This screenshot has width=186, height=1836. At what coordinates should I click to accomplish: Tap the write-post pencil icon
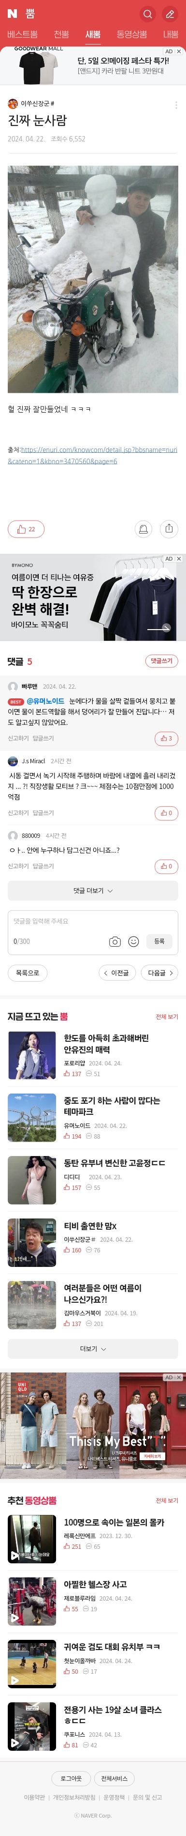(170, 14)
